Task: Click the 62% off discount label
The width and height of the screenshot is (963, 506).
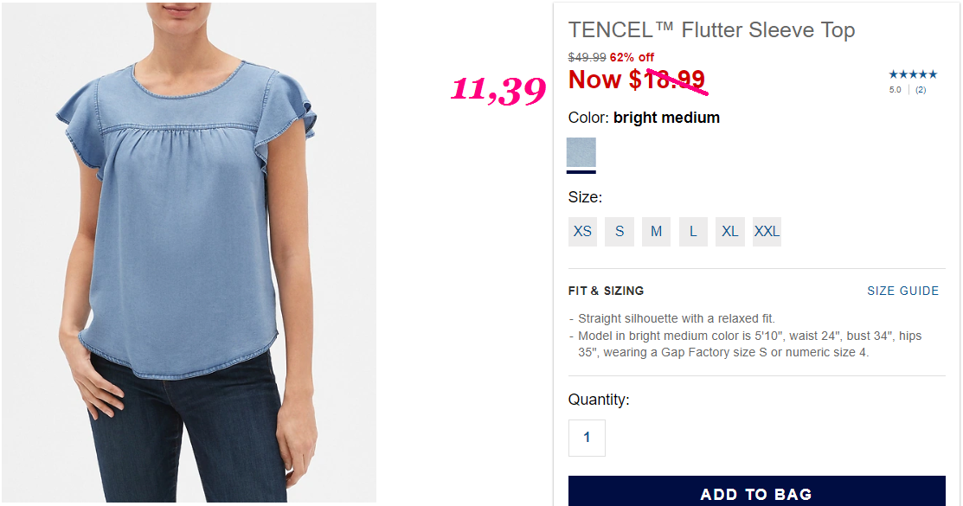Action: click(x=632, y=57)
